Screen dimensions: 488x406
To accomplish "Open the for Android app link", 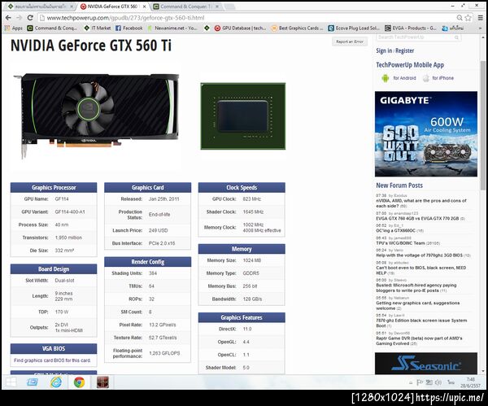I will pos(404,78).
